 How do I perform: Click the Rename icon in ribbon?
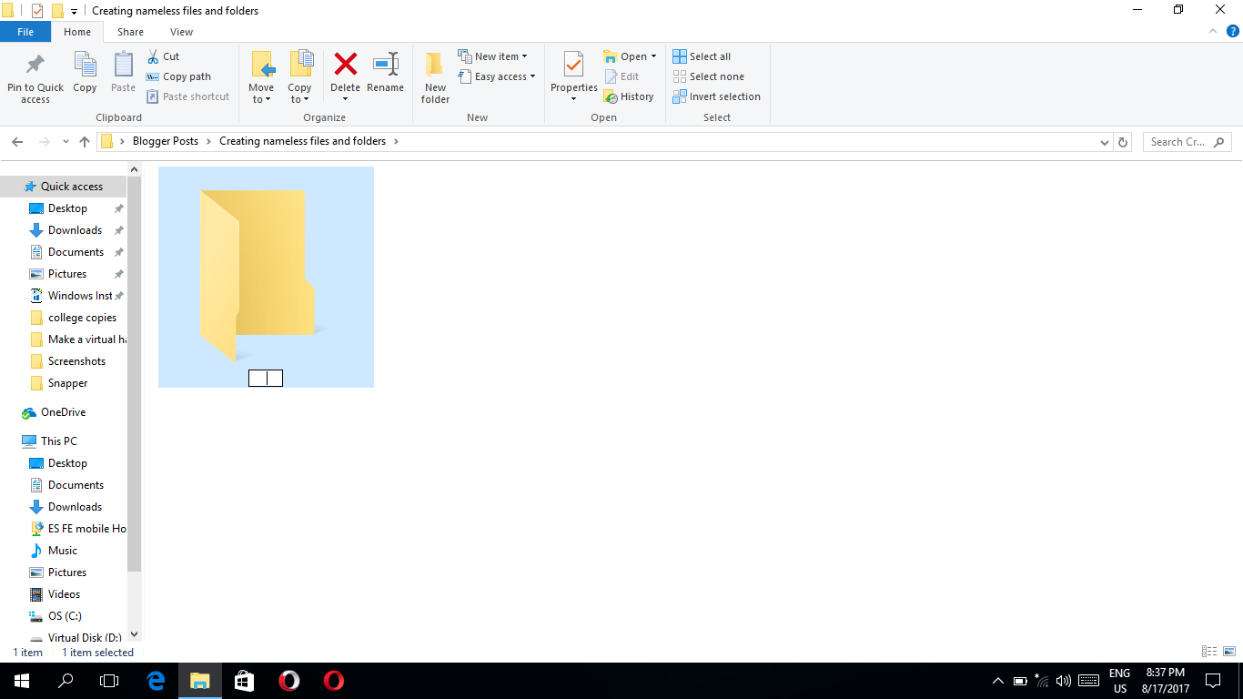pyautogui.click(x=385, y=65)
